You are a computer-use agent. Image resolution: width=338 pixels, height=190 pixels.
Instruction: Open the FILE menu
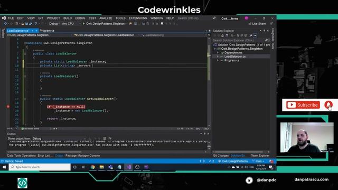[11, 18]
